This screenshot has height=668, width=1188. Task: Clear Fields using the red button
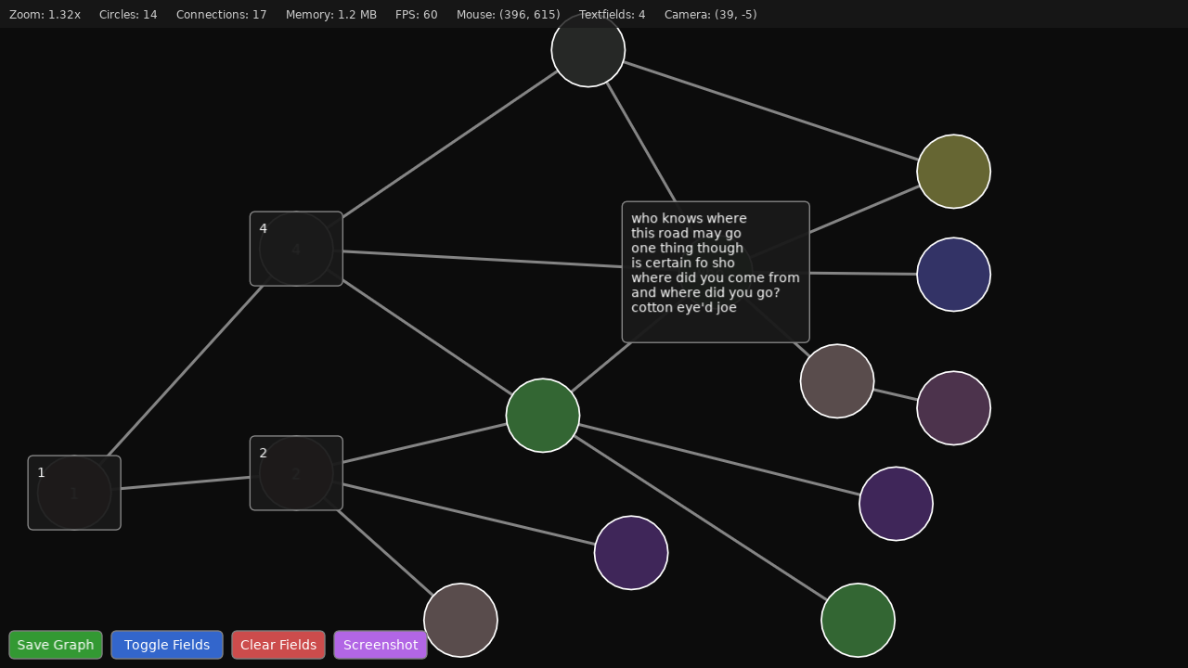click(278, 645)
